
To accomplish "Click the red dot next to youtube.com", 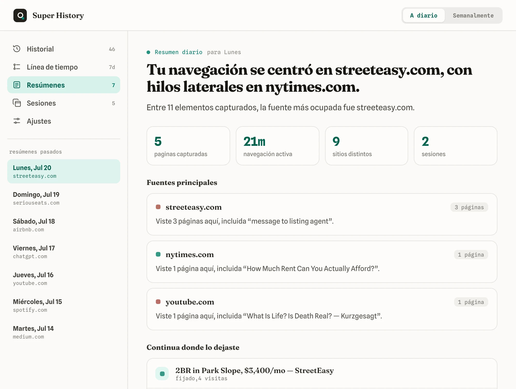I will pyautogui.click(x=158, y=302).
